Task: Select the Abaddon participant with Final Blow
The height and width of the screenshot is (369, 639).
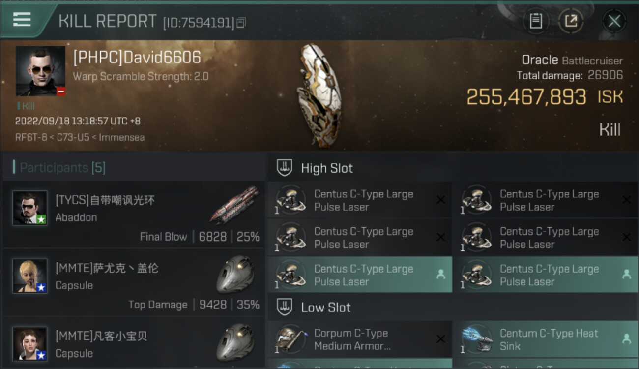Action: pyautogui.click(x=134, y=215)
